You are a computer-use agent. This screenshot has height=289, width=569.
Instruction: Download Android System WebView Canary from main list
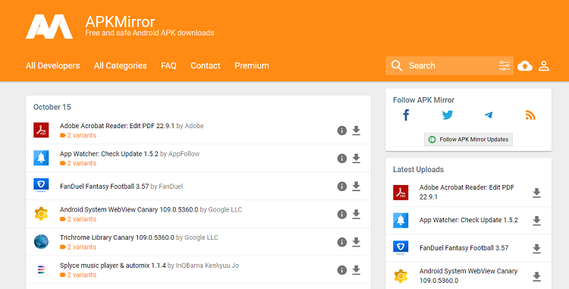(357, 215)
